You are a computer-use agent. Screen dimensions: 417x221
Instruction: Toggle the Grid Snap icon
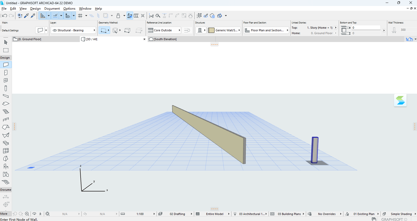tap(80, 16)
